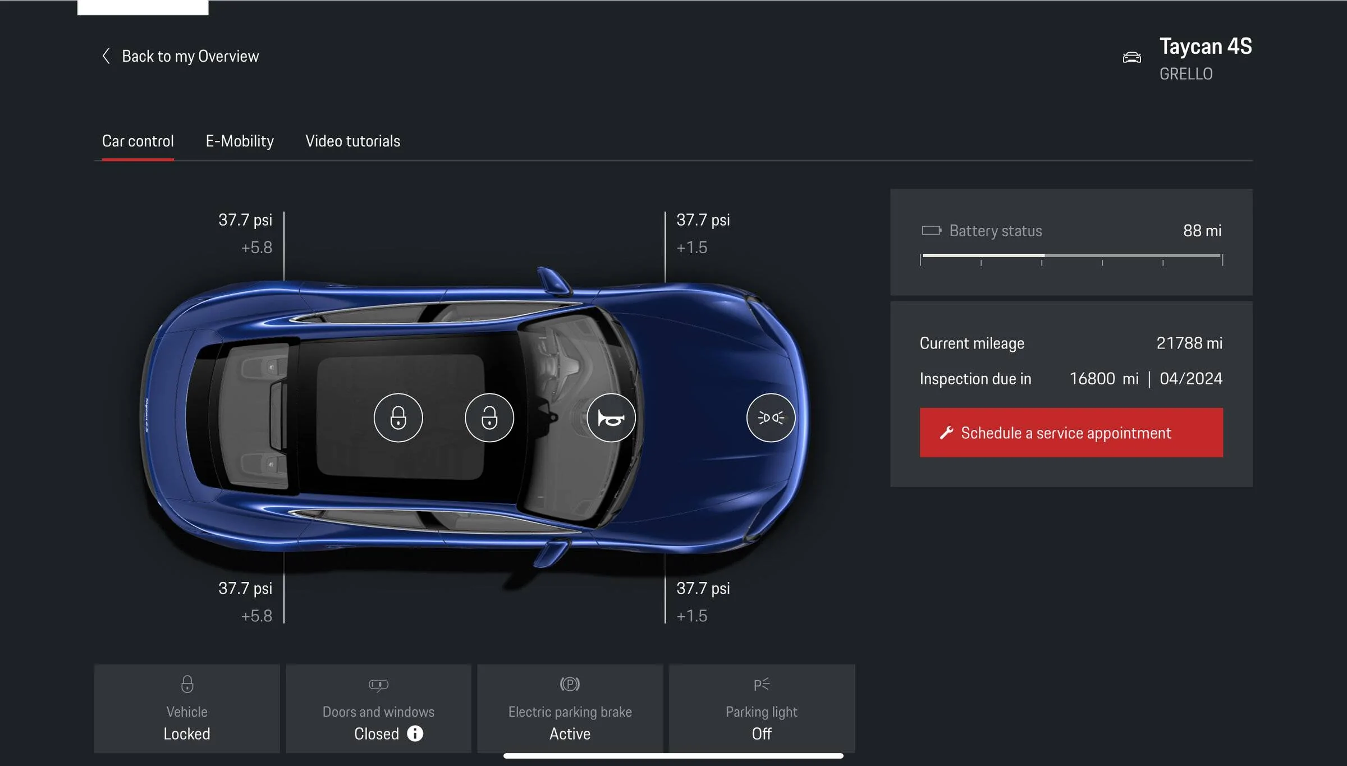Viewport: 1347px width, 766px height.
Task: Open info icon next to Closed
Action: click(415, 733)
